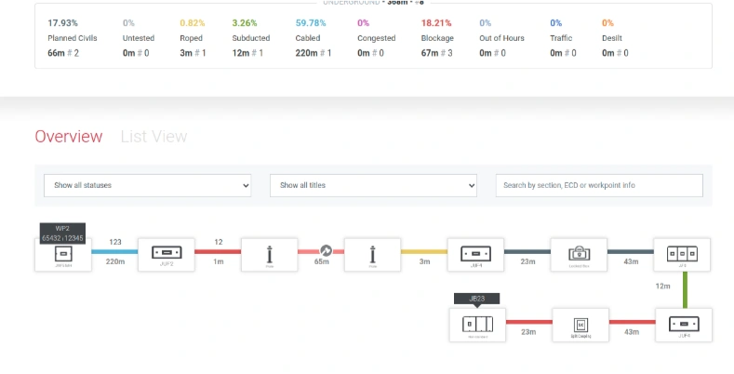
Task: Click the Pole node after the 1m segment
Action: tap(269, 254)
